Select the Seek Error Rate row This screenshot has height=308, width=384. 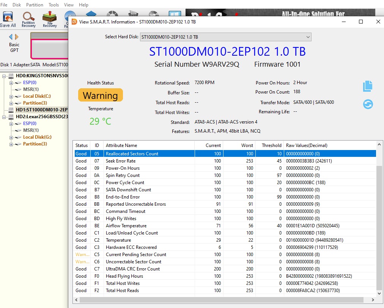pos(225,161)
